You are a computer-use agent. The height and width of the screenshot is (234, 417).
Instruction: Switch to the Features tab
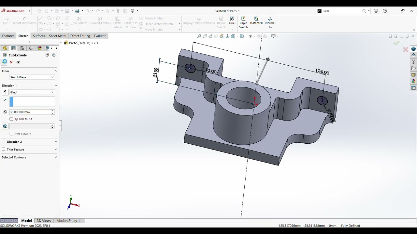(x=8, y=36)
